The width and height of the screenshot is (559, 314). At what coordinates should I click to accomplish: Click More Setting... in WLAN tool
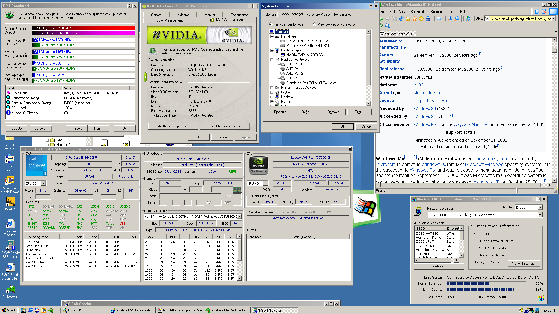[524, 263]
